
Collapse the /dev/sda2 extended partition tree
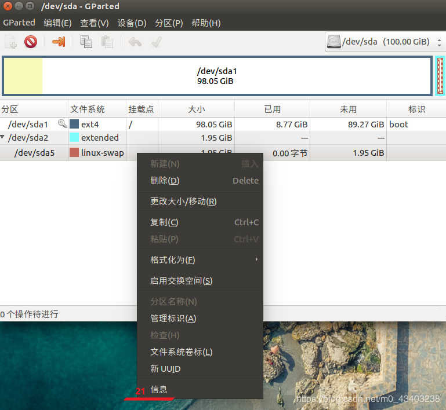pyautogui.click(x=2, y=137)
